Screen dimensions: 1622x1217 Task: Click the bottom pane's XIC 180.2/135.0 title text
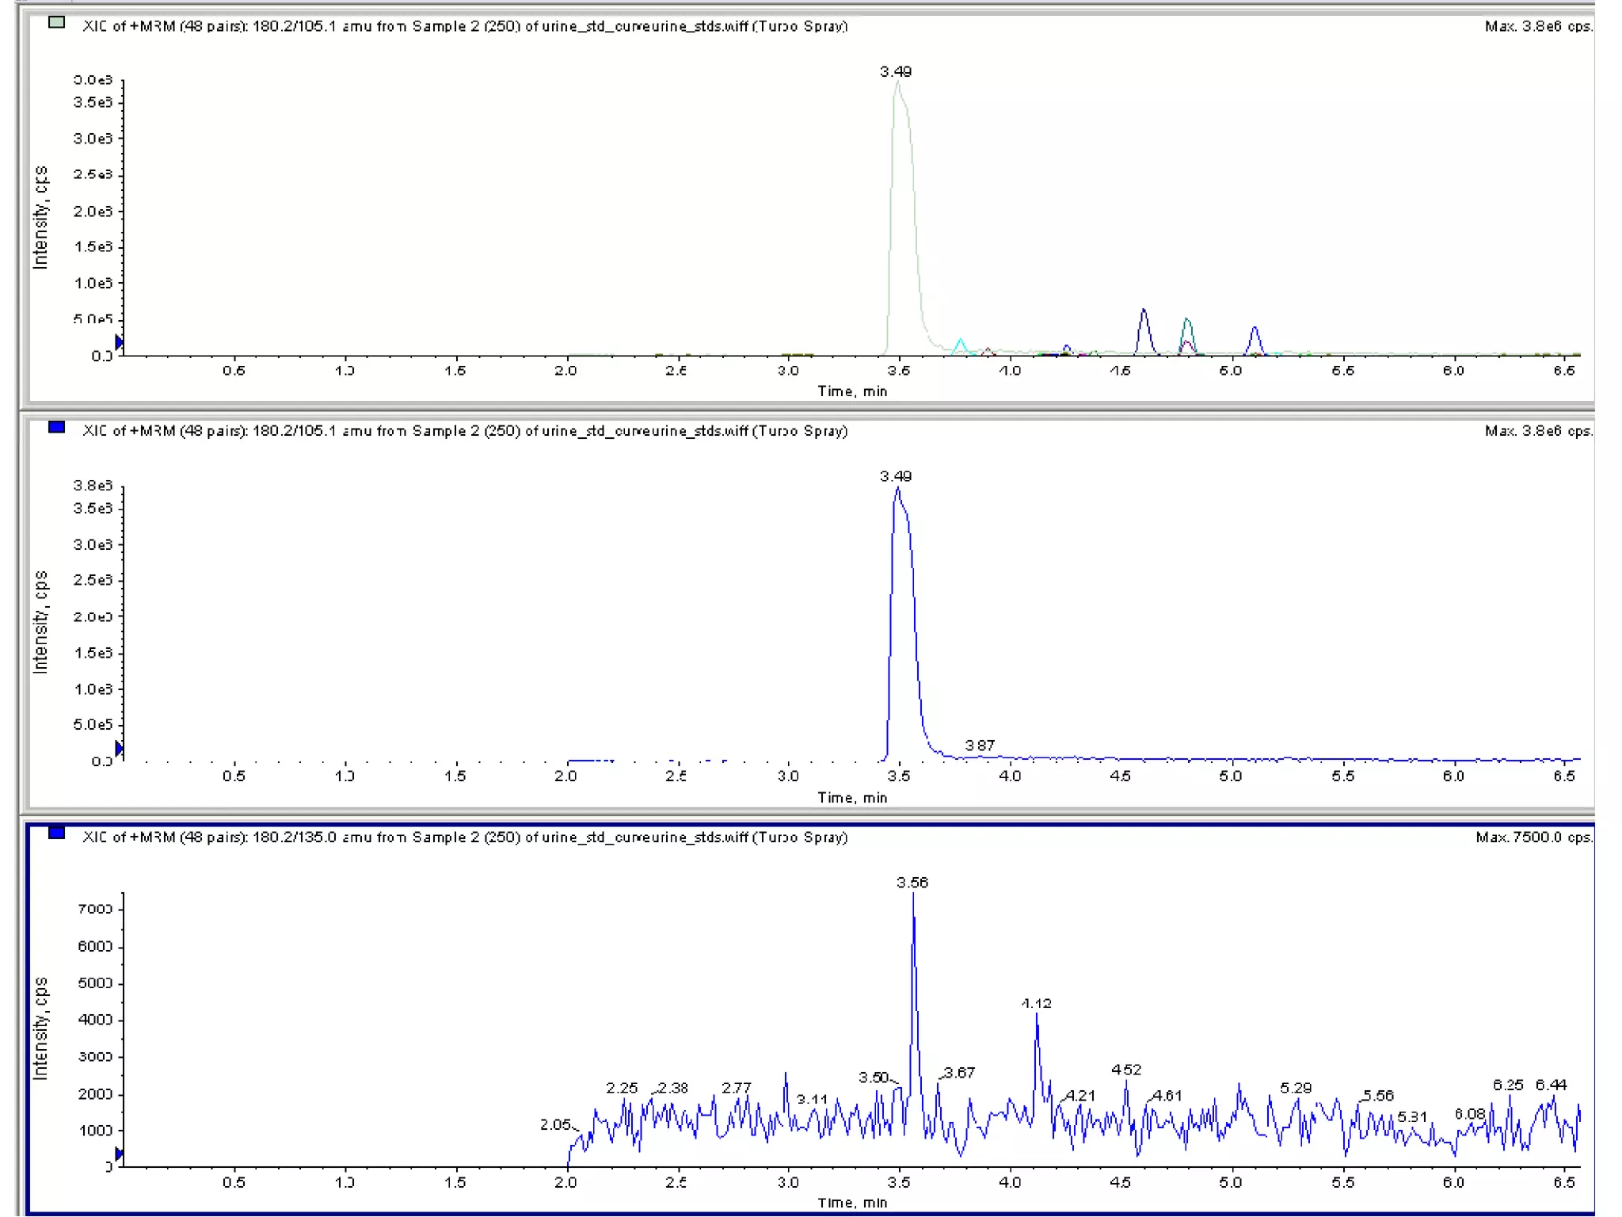465,837
